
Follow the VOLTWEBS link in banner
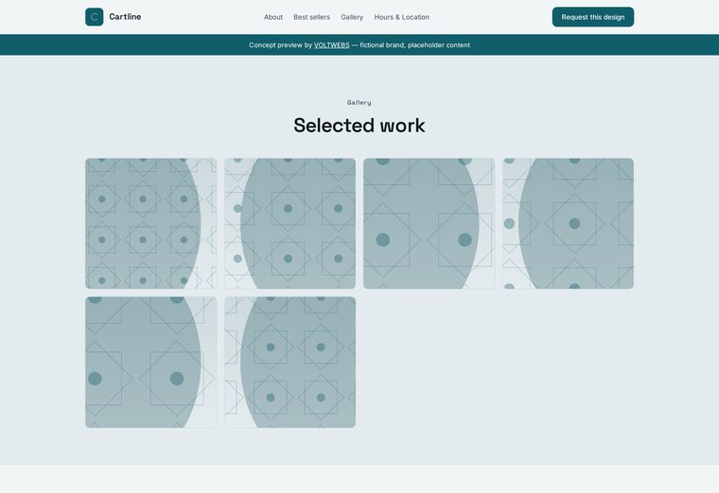331,44
